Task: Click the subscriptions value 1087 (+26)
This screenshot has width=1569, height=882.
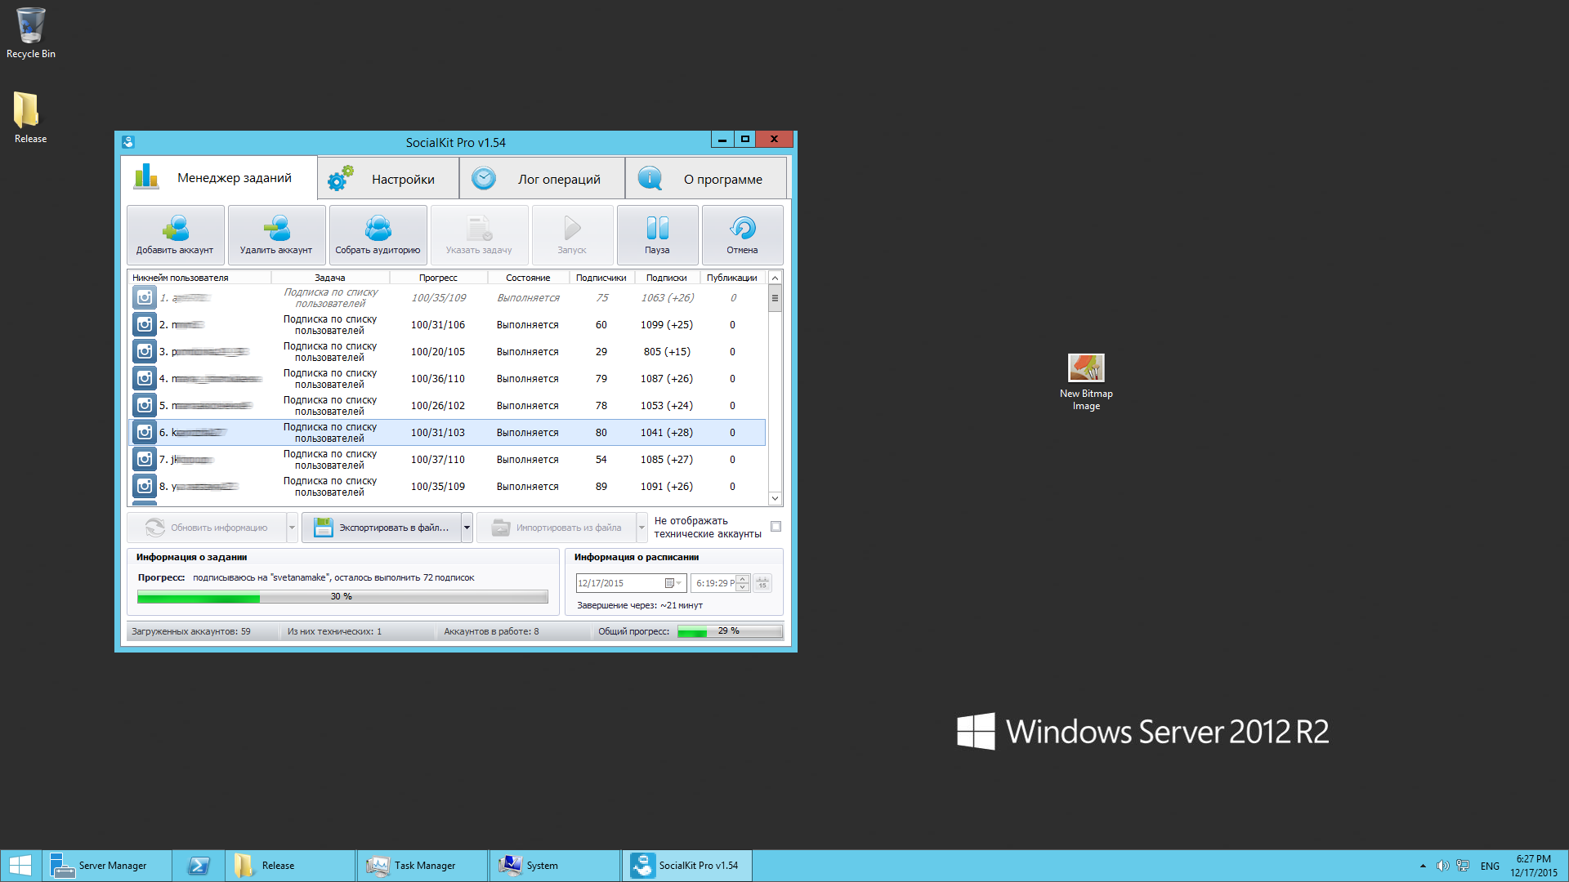Action: click(667, 379)
